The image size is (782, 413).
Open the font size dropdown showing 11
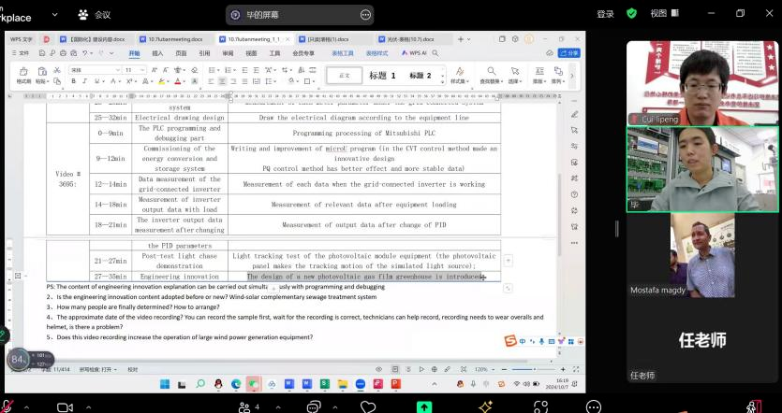(134, 70)
